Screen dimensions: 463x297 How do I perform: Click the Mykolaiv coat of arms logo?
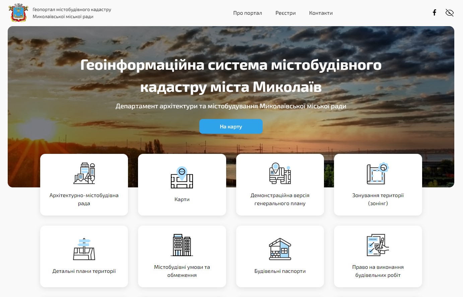[x=18, y=13]
